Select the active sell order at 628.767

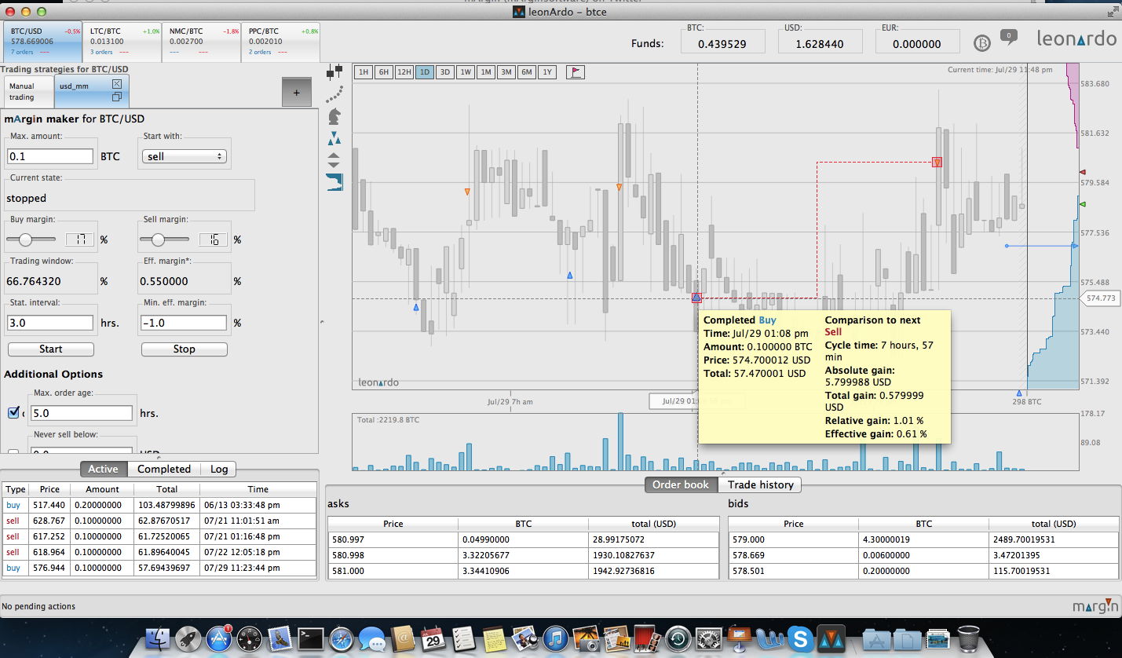(x=159, y=521)
